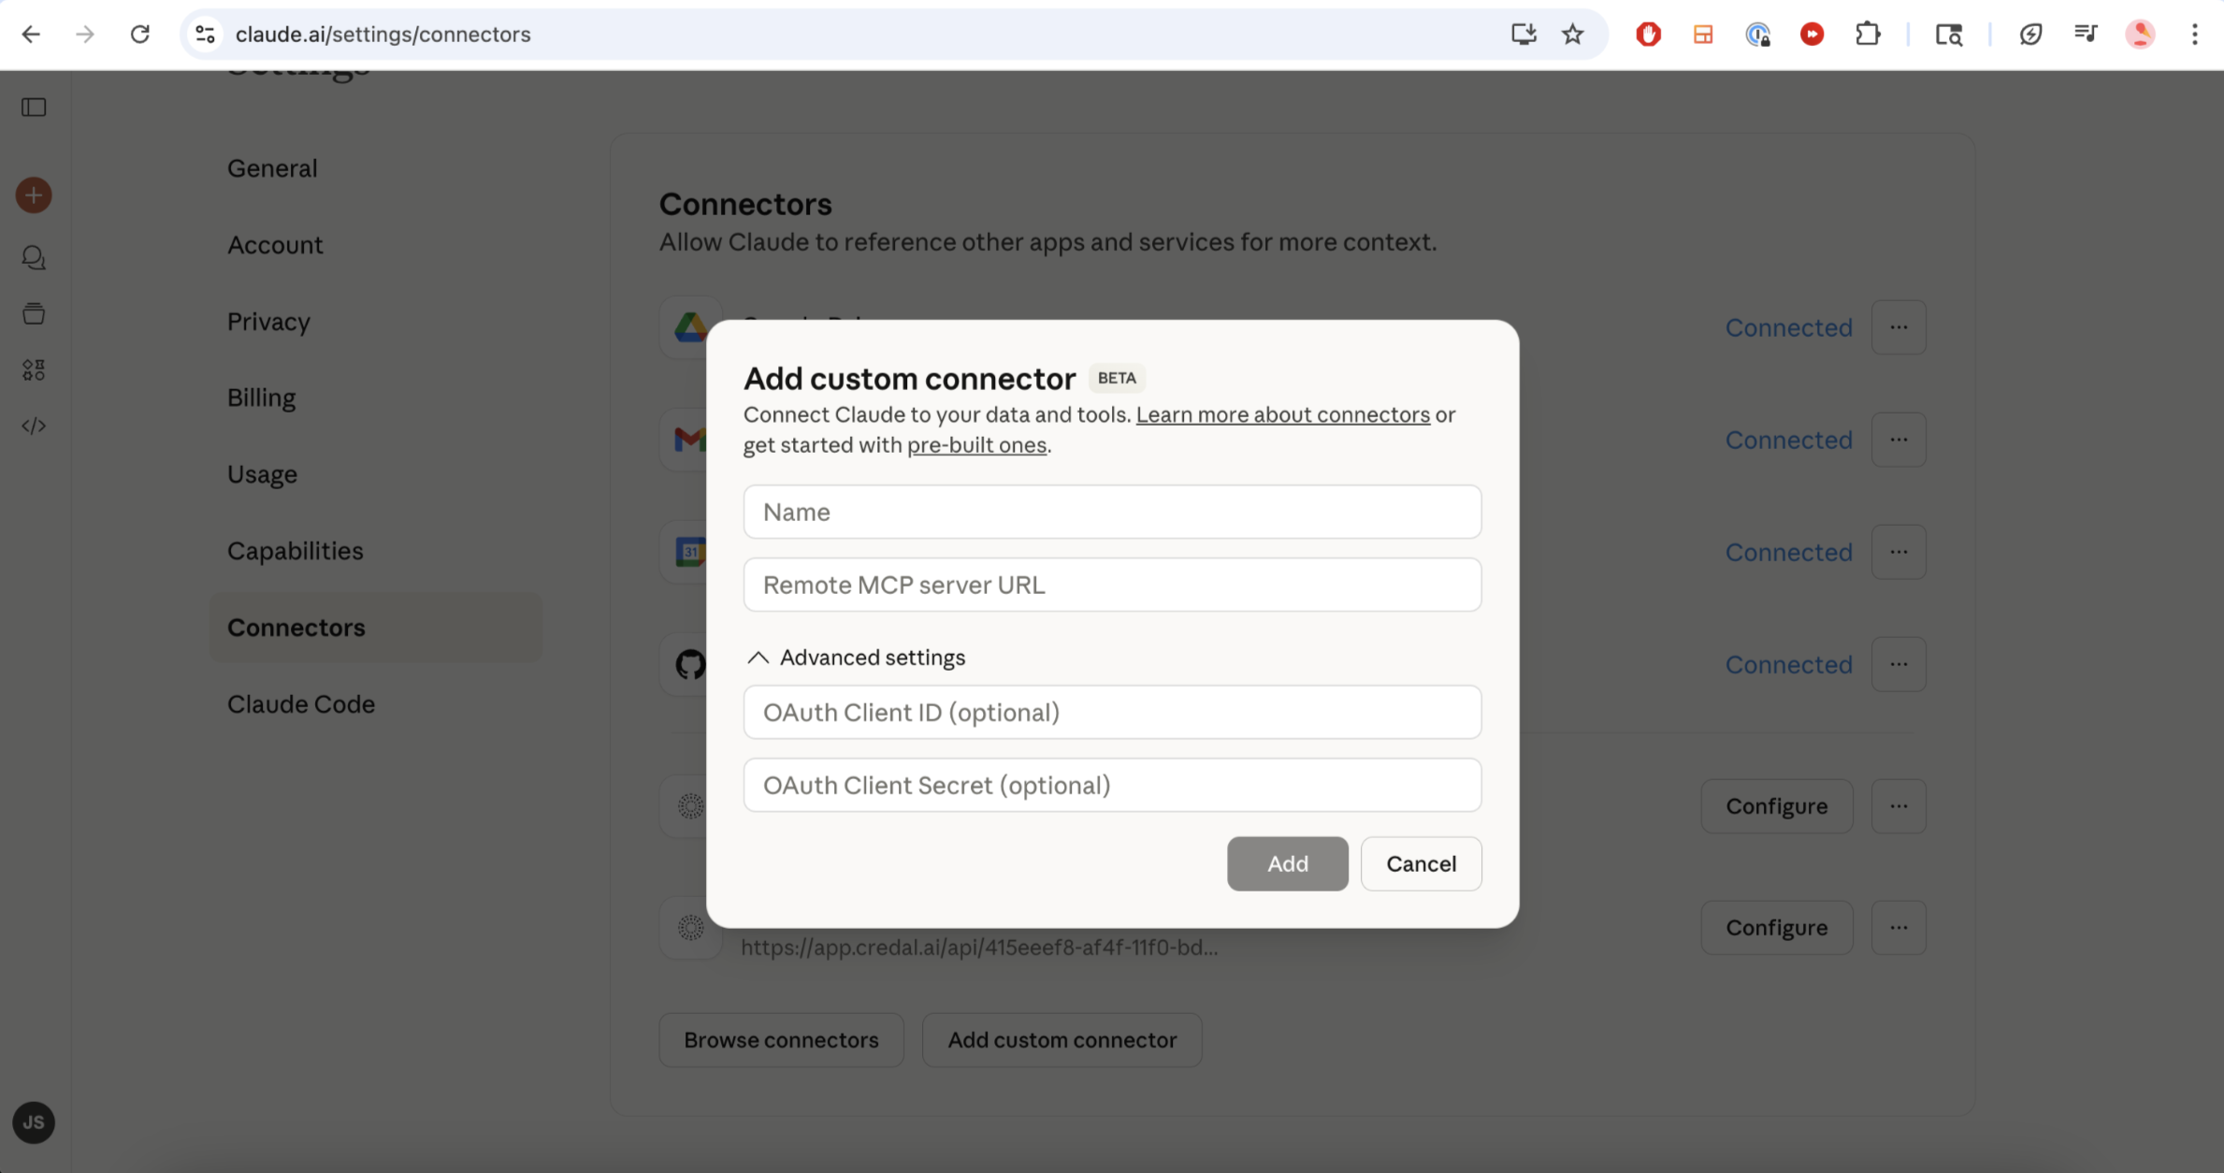Reload the page with refresh icon

(x=140, y=35)
